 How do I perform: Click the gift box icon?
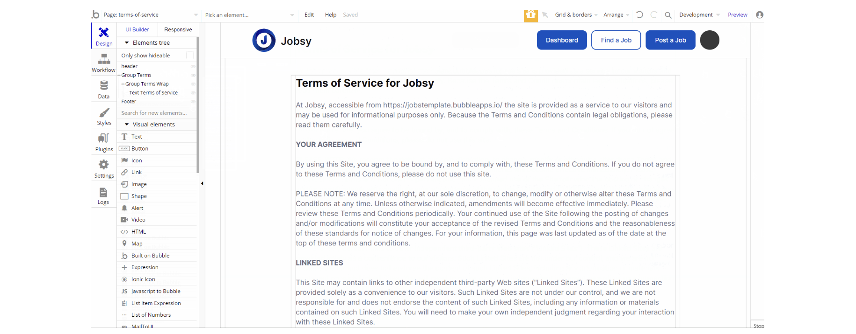click(530, 15)
